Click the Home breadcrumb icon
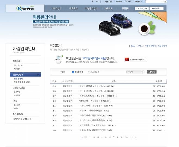The width and height of the screenshot is (179, 147). tap(130, 46)
